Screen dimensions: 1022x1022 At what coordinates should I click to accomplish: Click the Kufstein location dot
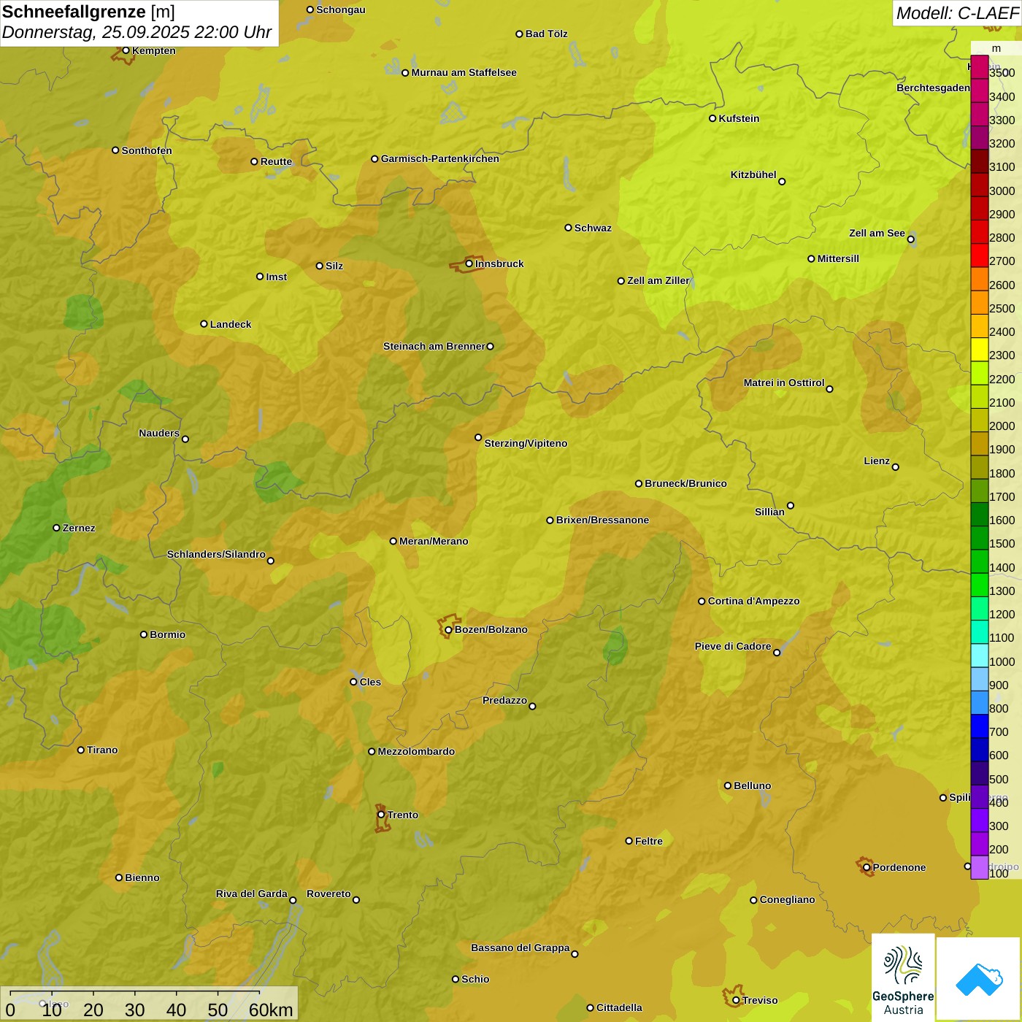pyautogui.click(x=712, y=118)
